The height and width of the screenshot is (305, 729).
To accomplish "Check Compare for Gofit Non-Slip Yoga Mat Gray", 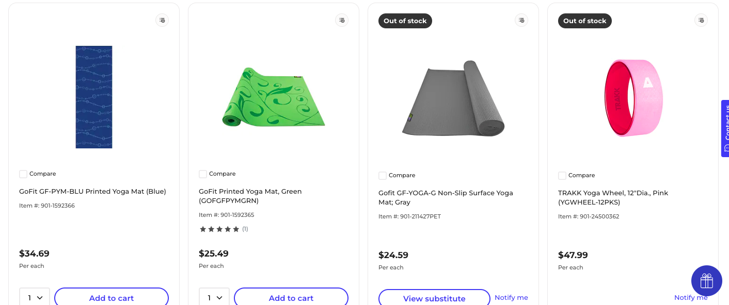I will [383, 176].
